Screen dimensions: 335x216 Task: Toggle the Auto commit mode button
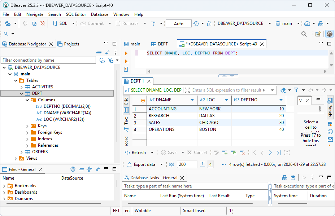[178, 23]
